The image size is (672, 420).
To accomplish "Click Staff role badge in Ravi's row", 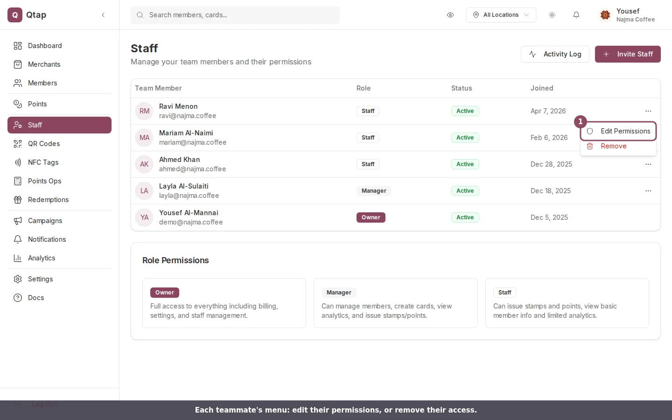I will (x=368, y=111).
